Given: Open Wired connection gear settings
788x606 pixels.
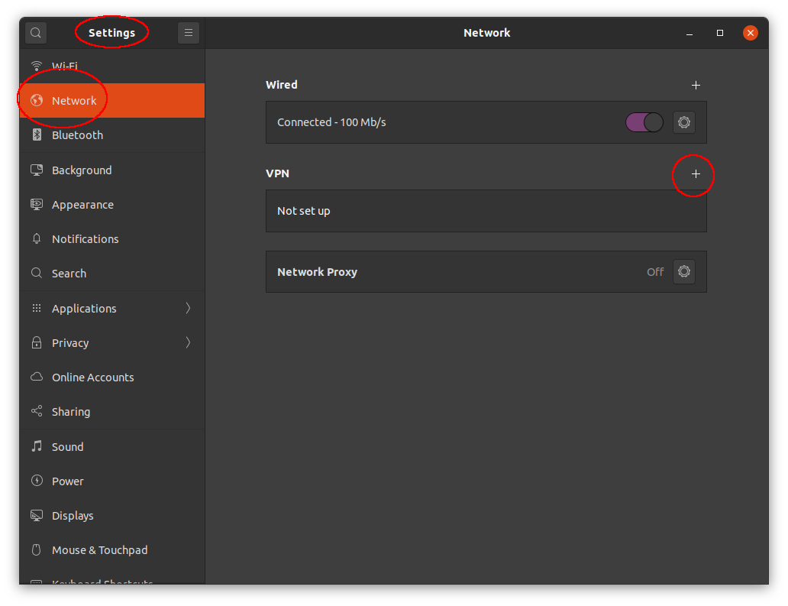Looking at the screenshot, I should pos(683,122).
